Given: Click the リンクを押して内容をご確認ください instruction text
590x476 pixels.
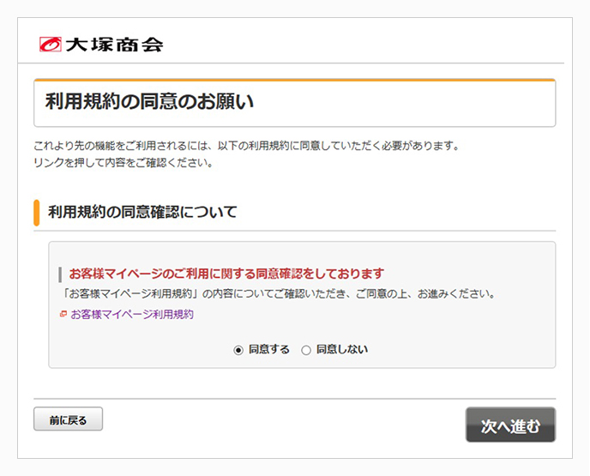Looking at the screenshot, I should pos(123,163).
